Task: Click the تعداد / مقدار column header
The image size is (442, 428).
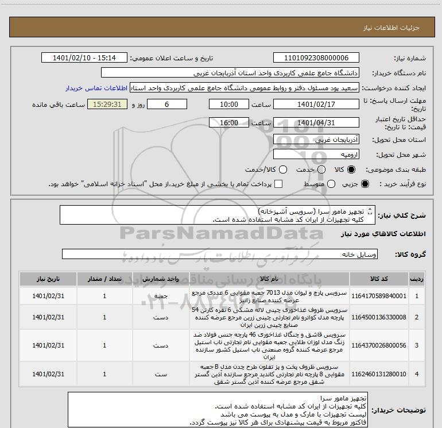Action: (104, 279)
